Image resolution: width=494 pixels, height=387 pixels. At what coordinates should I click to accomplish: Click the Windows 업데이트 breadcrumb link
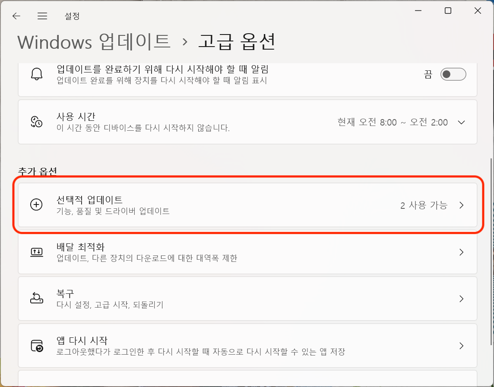pyautogui.click(x=94, y=42)
